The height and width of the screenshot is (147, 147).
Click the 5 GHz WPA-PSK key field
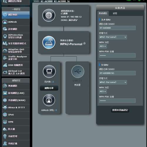coord(117,101)
